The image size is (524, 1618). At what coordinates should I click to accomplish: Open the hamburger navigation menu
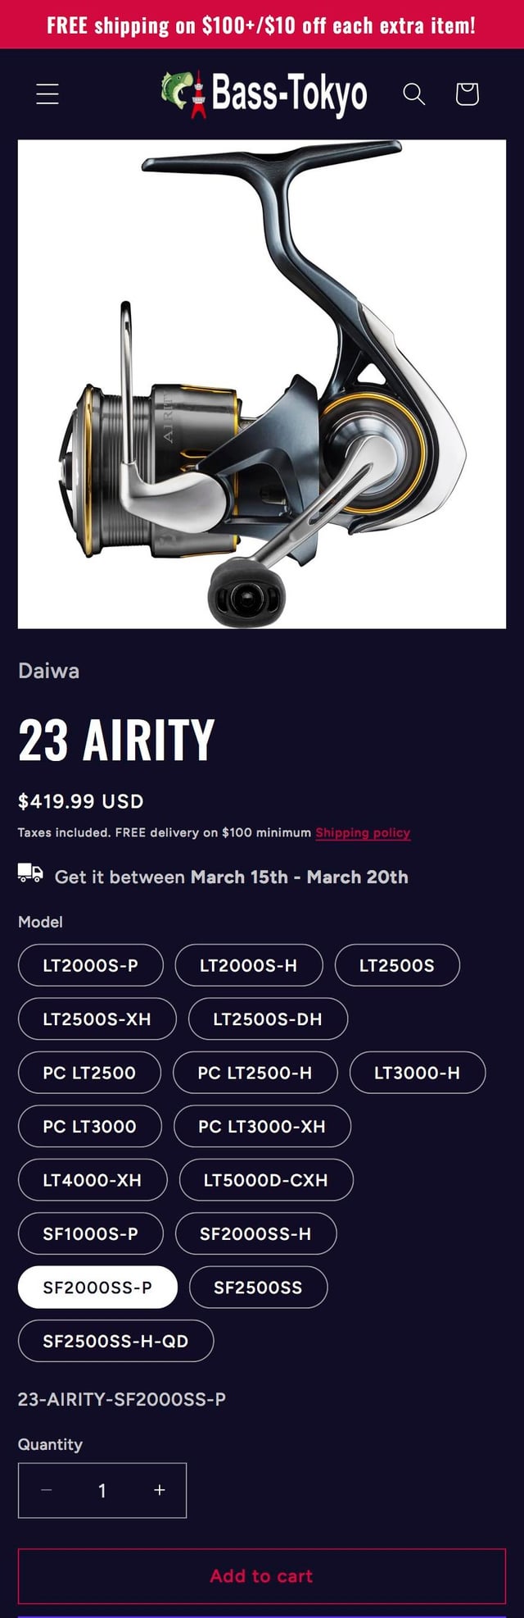coord(47,94)
